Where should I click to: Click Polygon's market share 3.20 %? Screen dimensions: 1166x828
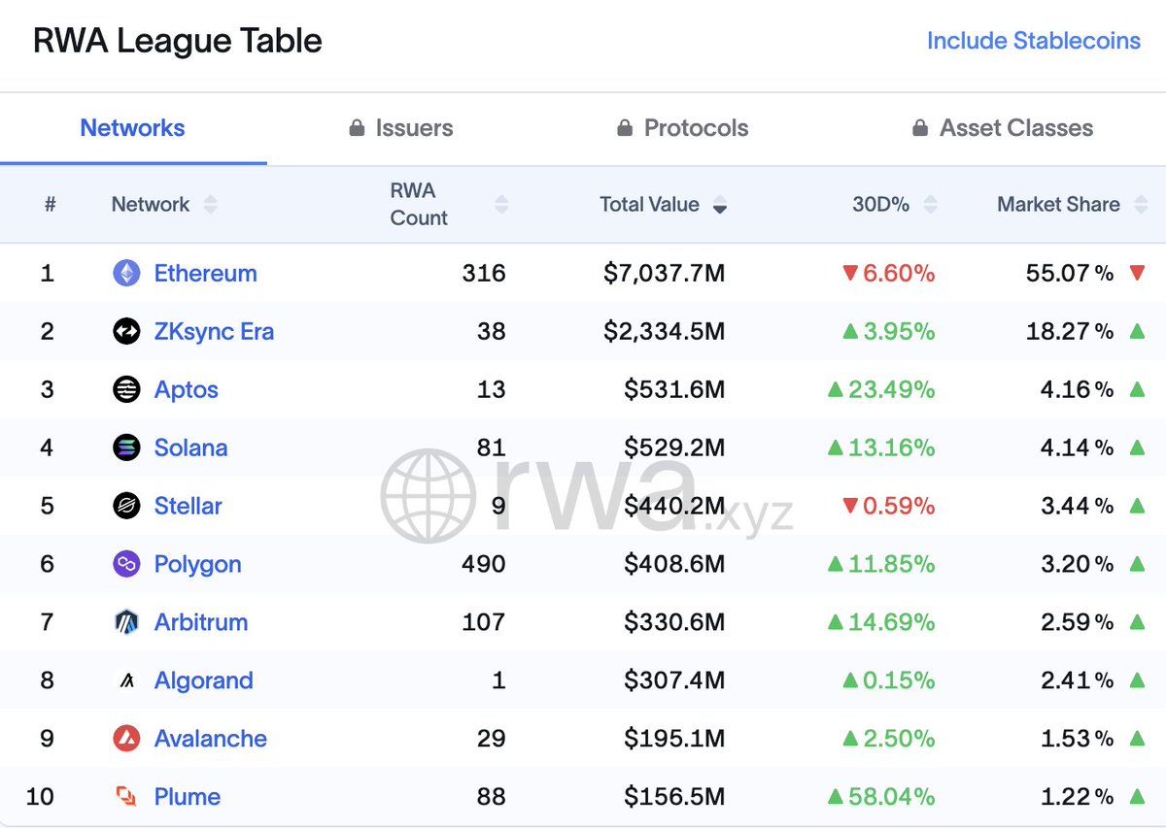point(1078,564)
